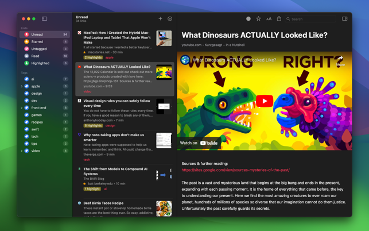This screenshot has width=369, height=231.
Task: Expand the video tag group
Action: 22,151
